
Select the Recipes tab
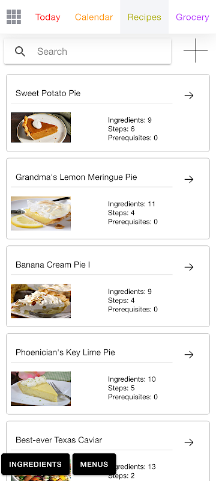click(145, 17)
